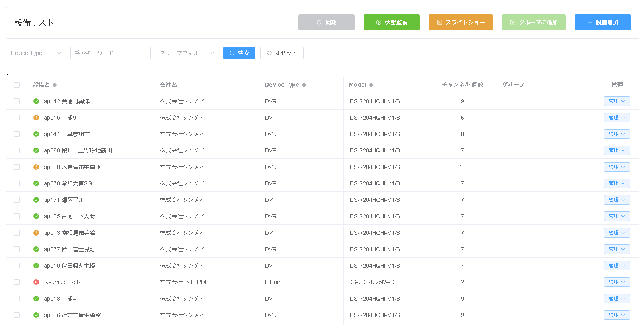Screen dimensions: 639x325
Task: Click the green status icon for lap077 群馬富士見町
Action: coord(36,249)
